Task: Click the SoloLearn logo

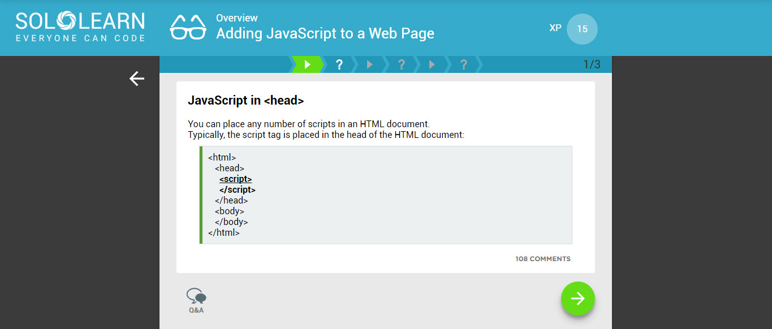Action: point(80,27)
